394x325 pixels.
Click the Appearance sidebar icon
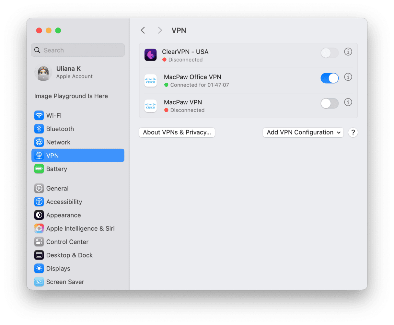click(x=39, y=215)
